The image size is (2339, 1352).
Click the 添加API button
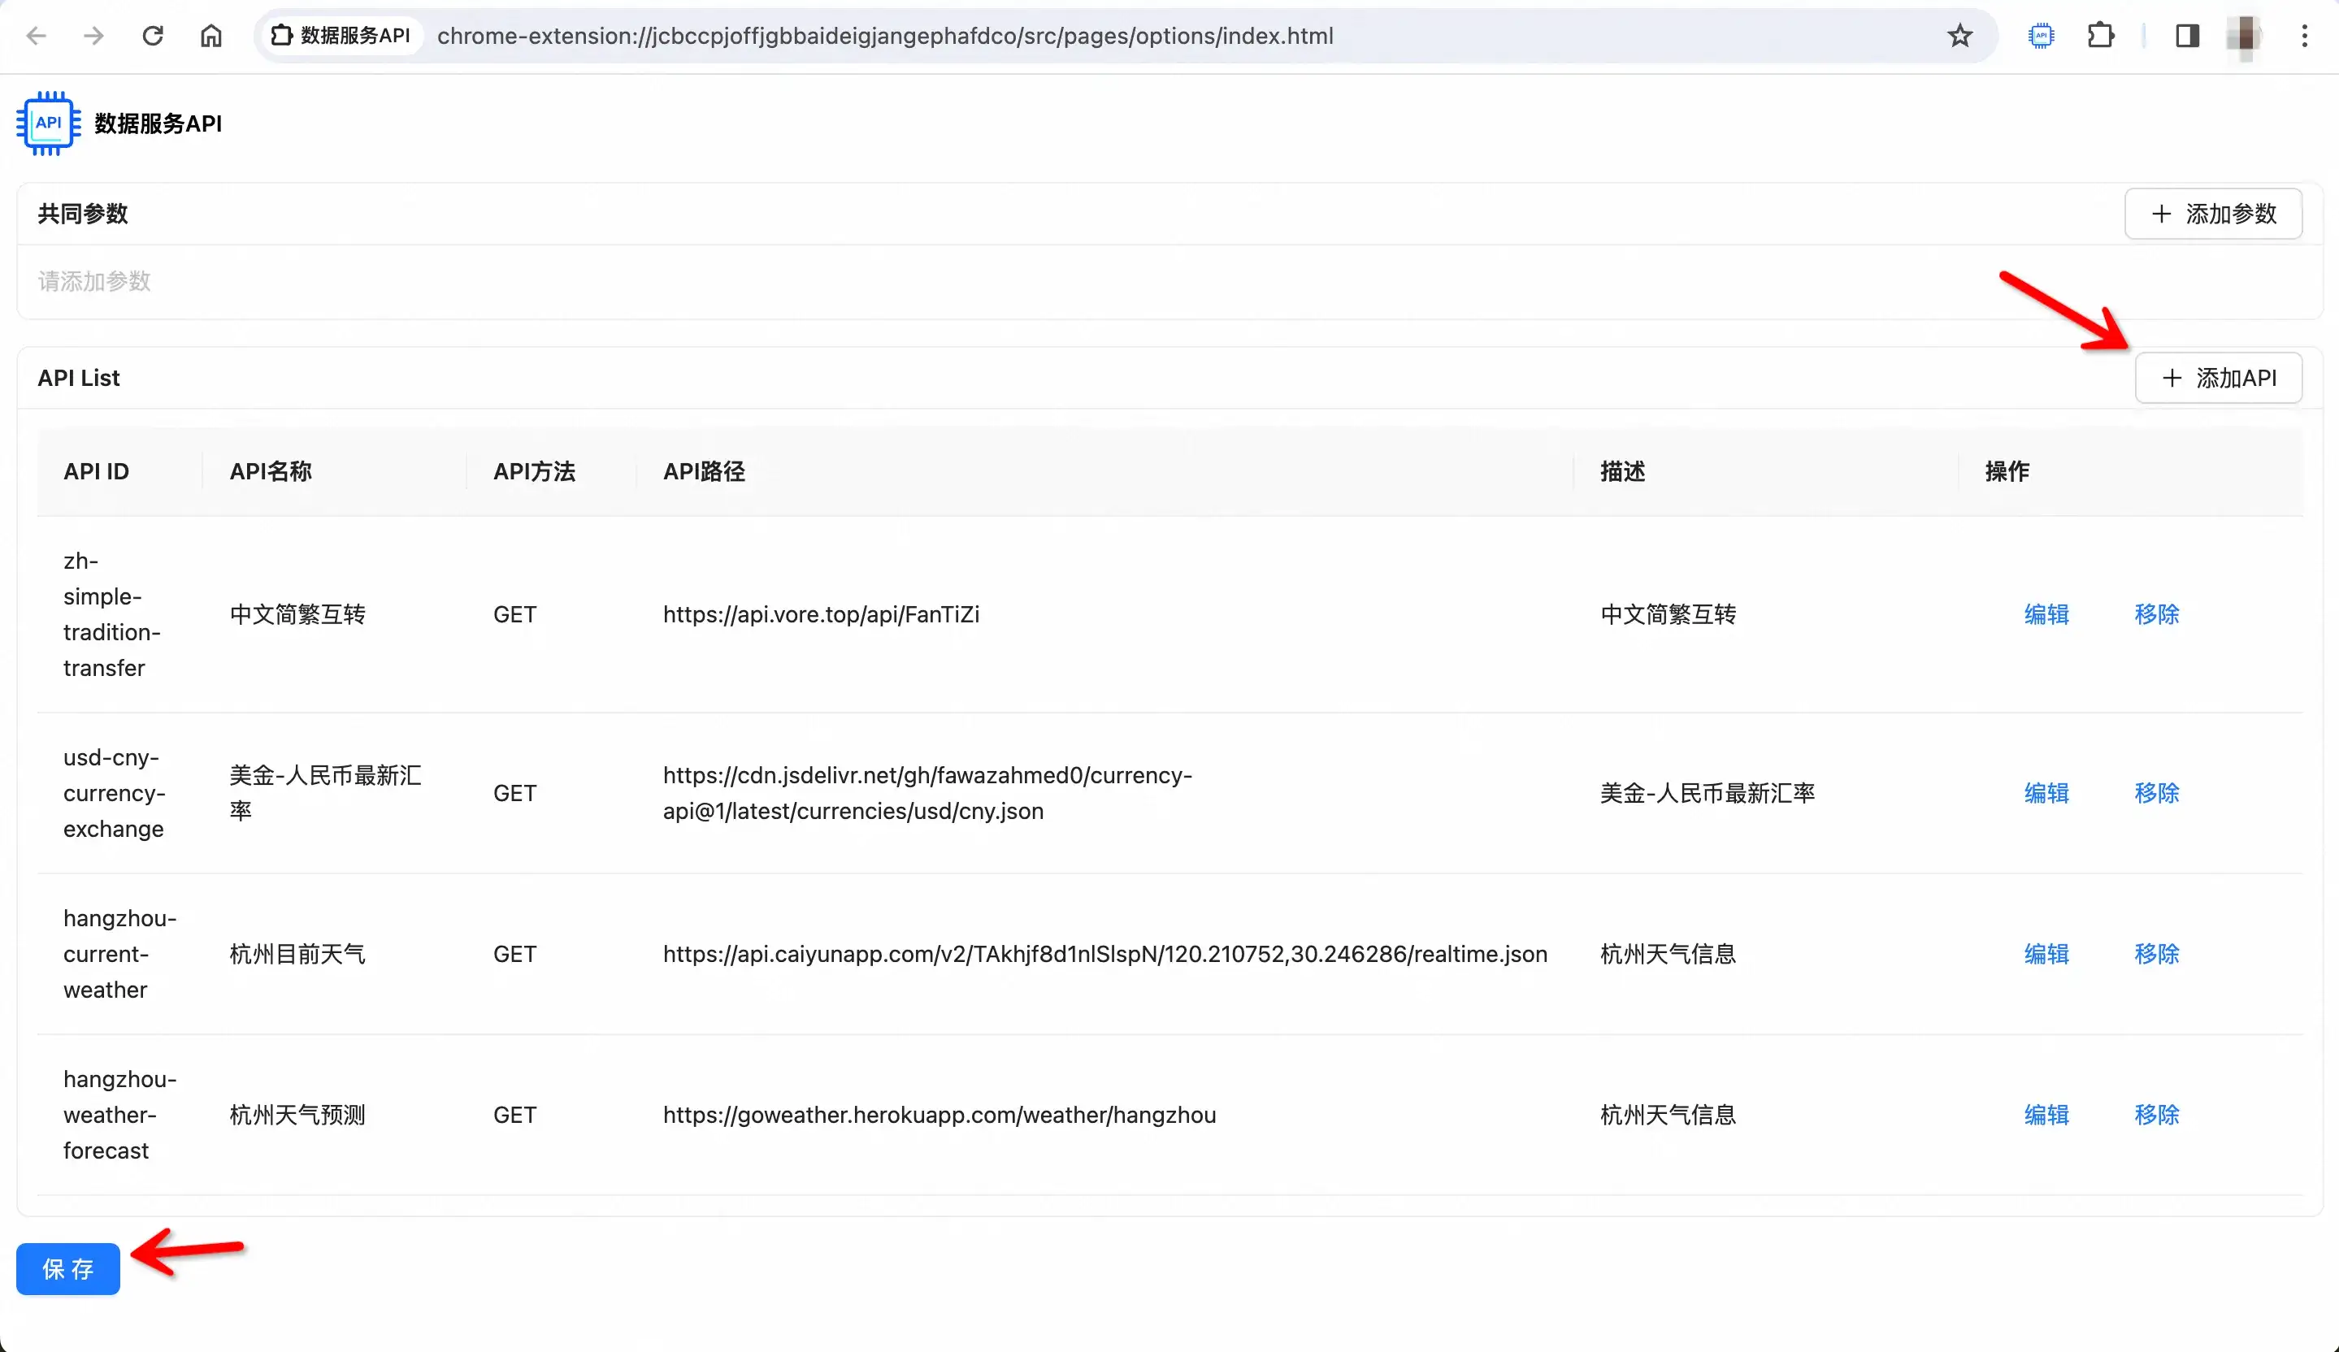(2219, 379)
